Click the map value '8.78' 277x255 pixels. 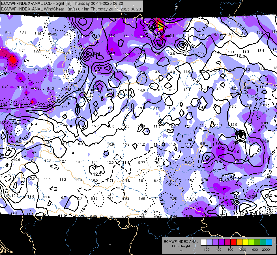pyautogui.click(x=22, y=51)
